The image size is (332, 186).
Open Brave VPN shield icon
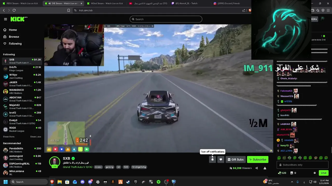click(x=323, y=10)
